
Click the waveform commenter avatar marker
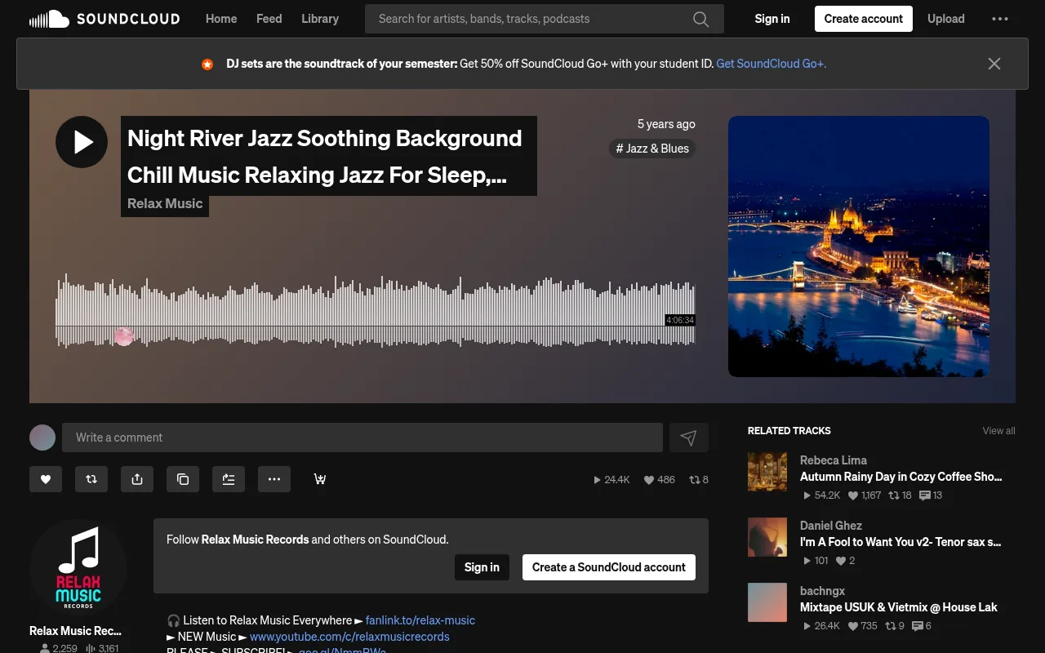point(124,336)
